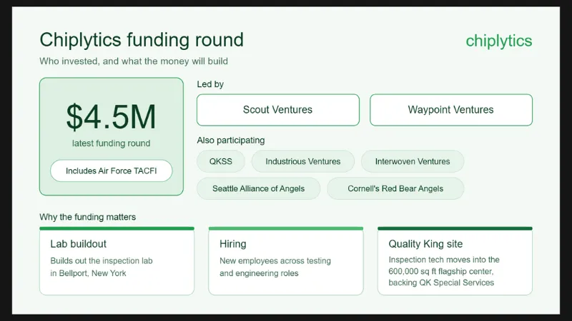Click the "Why the funding matters" heading
Viewport: 572px width, 321px height.
coord(87,217)
